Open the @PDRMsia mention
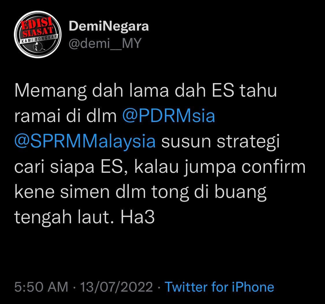This screenshot has height=304, width=325. coord(169,116)
